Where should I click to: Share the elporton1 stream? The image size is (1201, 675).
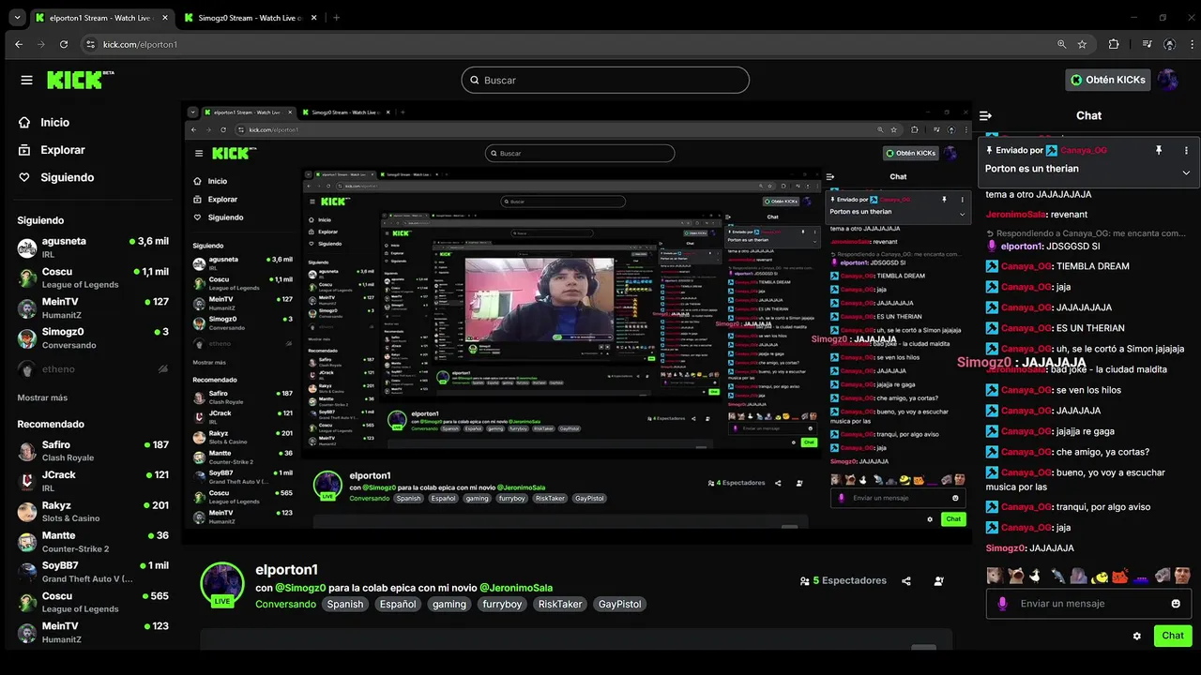tap(906, 581)
